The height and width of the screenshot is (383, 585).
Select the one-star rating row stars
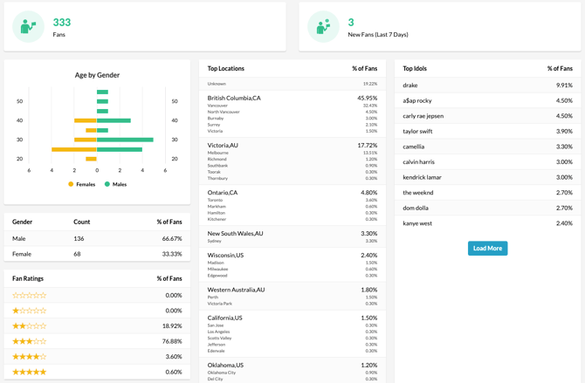point(29,311)
